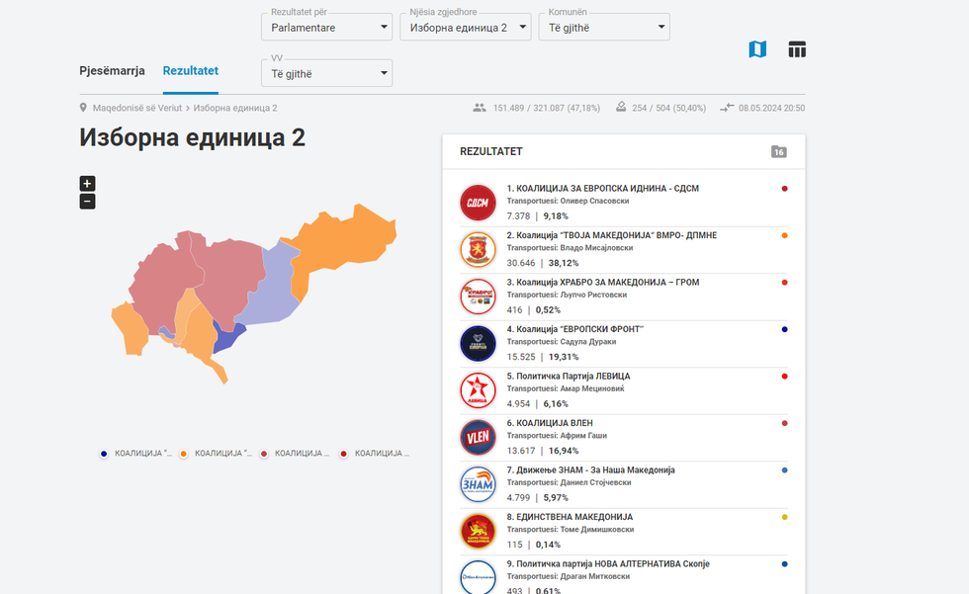Screen dimensions: 969x594
Task: Click the ЗНАМ movement logo
Action: (478, 484)
